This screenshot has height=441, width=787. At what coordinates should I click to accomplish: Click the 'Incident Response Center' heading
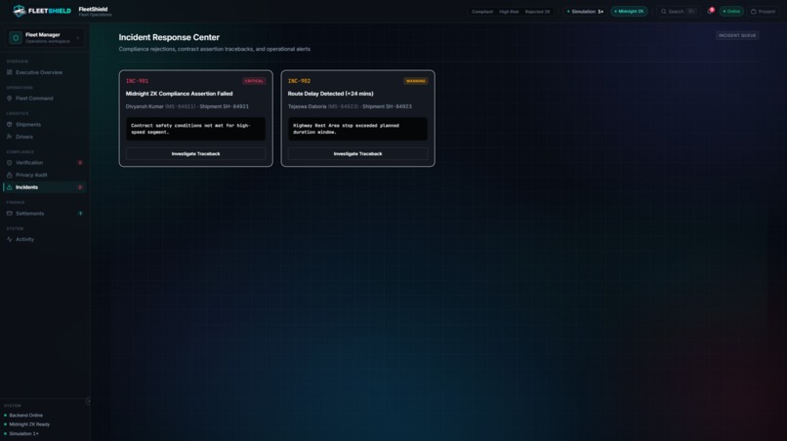(x=169, y=37)
